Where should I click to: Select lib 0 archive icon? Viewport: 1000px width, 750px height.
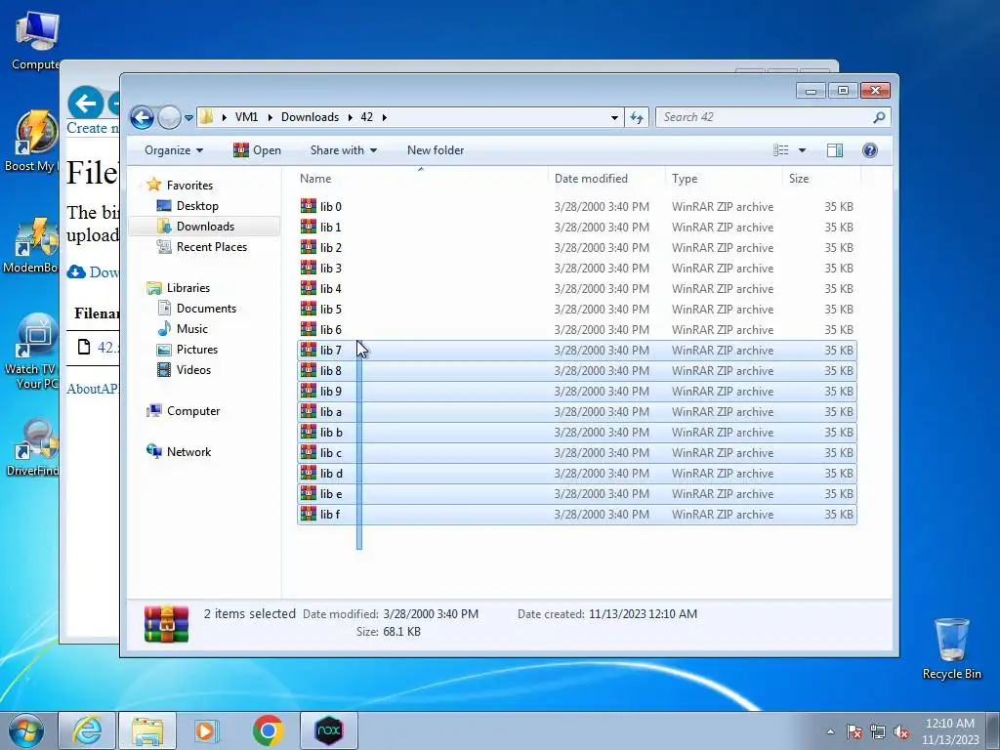click(309, 206)
